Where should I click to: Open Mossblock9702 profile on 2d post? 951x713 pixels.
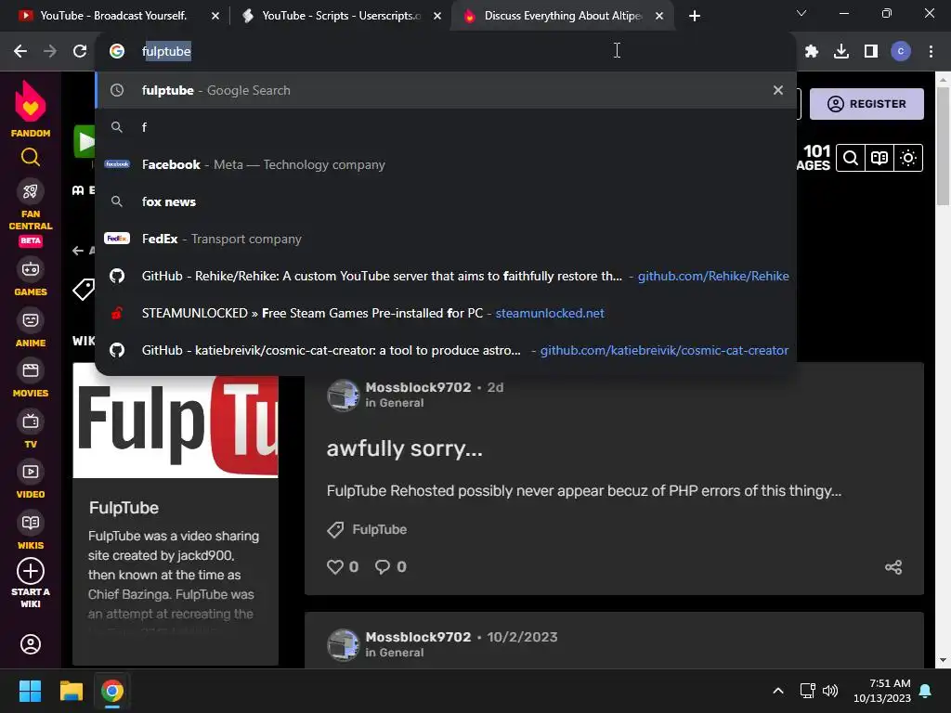tap(418, 387)
